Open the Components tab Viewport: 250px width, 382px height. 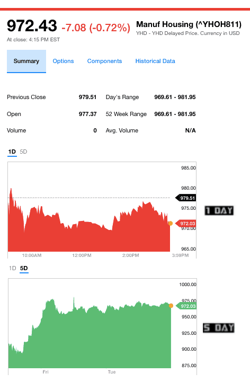pyautogui.click(x=104, y=61)
